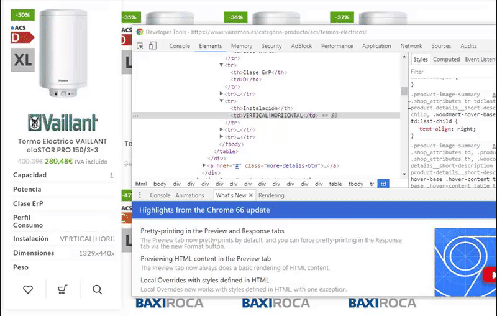
Task: Expand first collapsed tr after Instalación row
Action: (221, 129)
